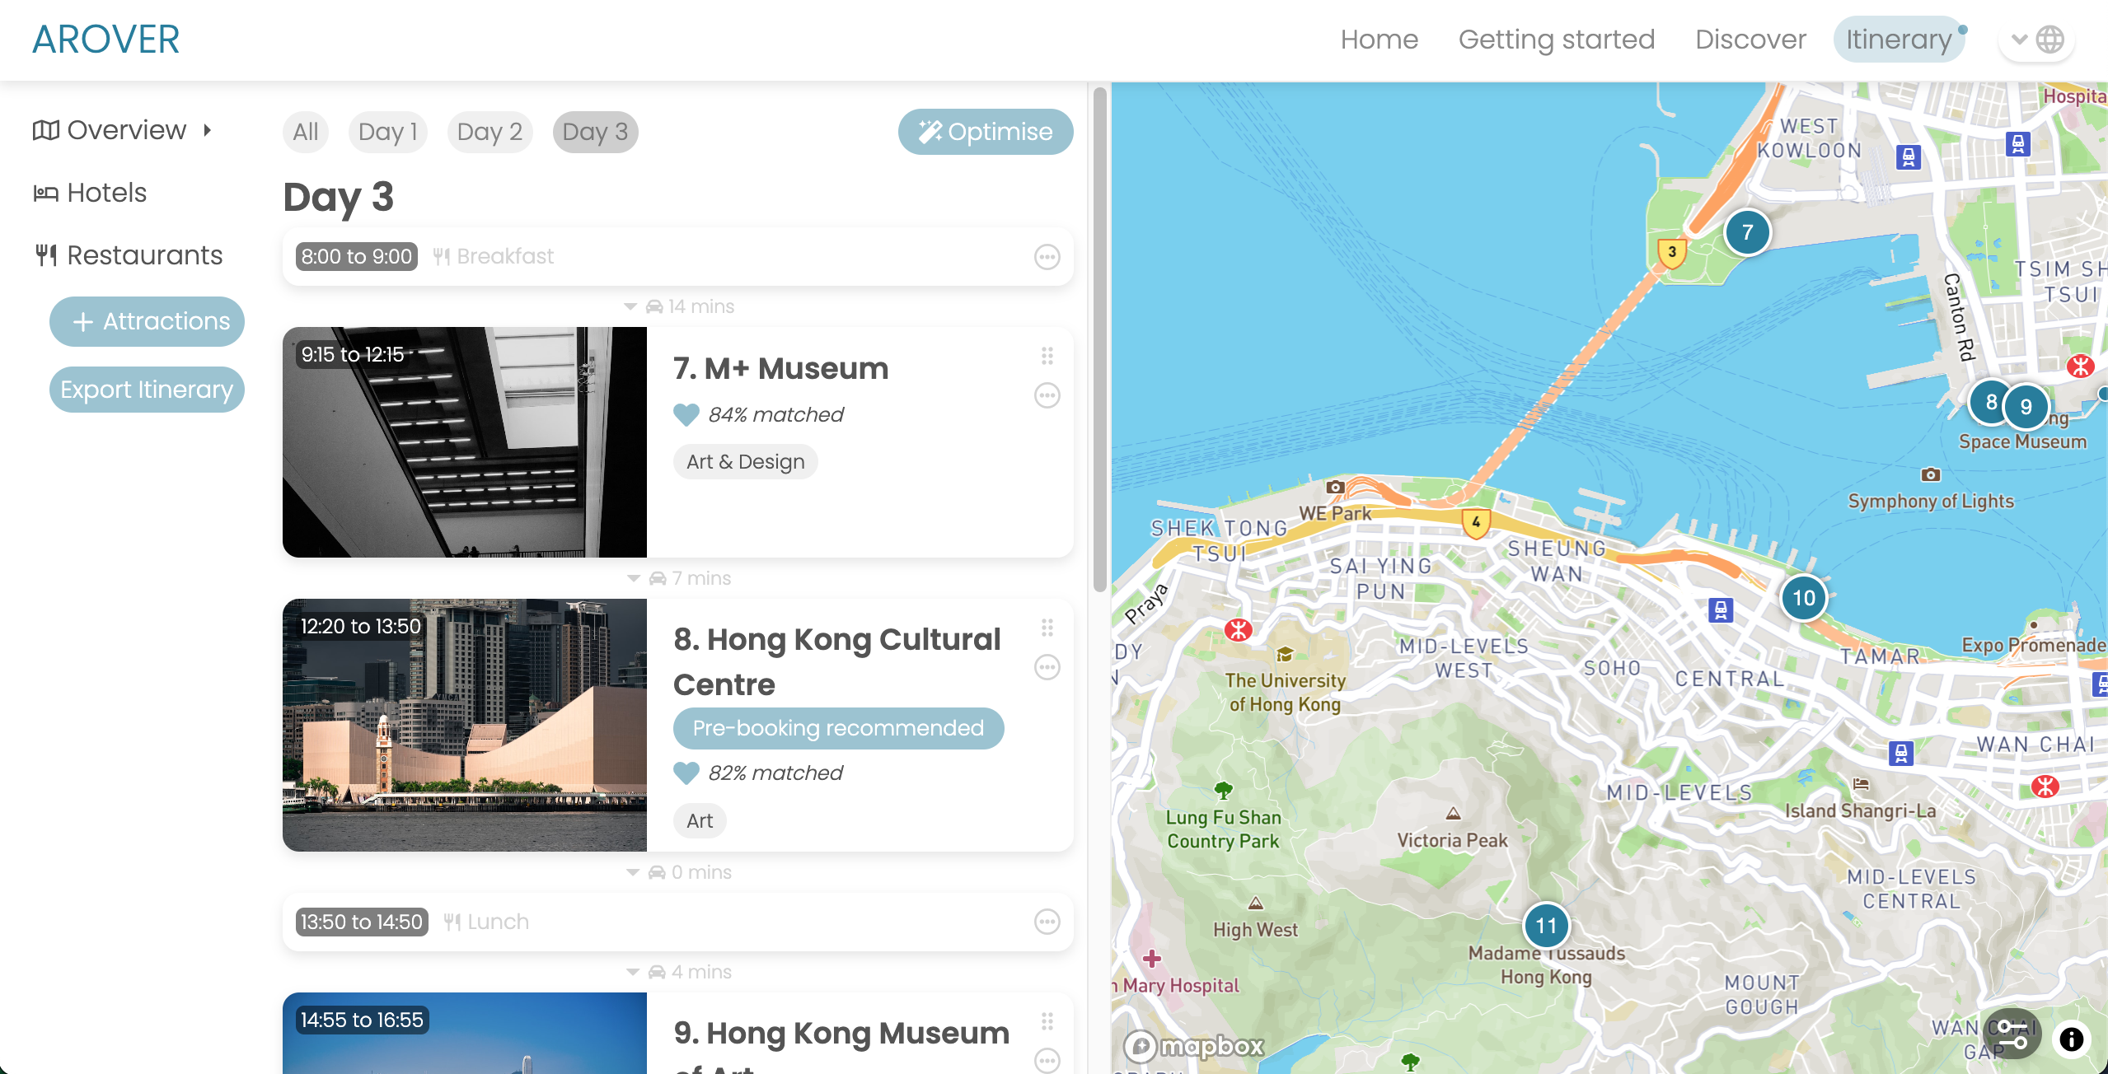Open map settings sliders icon
The height and width of the screenshot is (1074, 2108).
(x=2012, y=1035)
